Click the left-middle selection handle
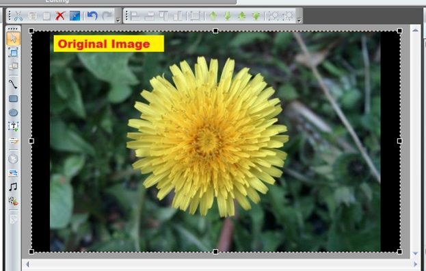 tap(31, 141)
